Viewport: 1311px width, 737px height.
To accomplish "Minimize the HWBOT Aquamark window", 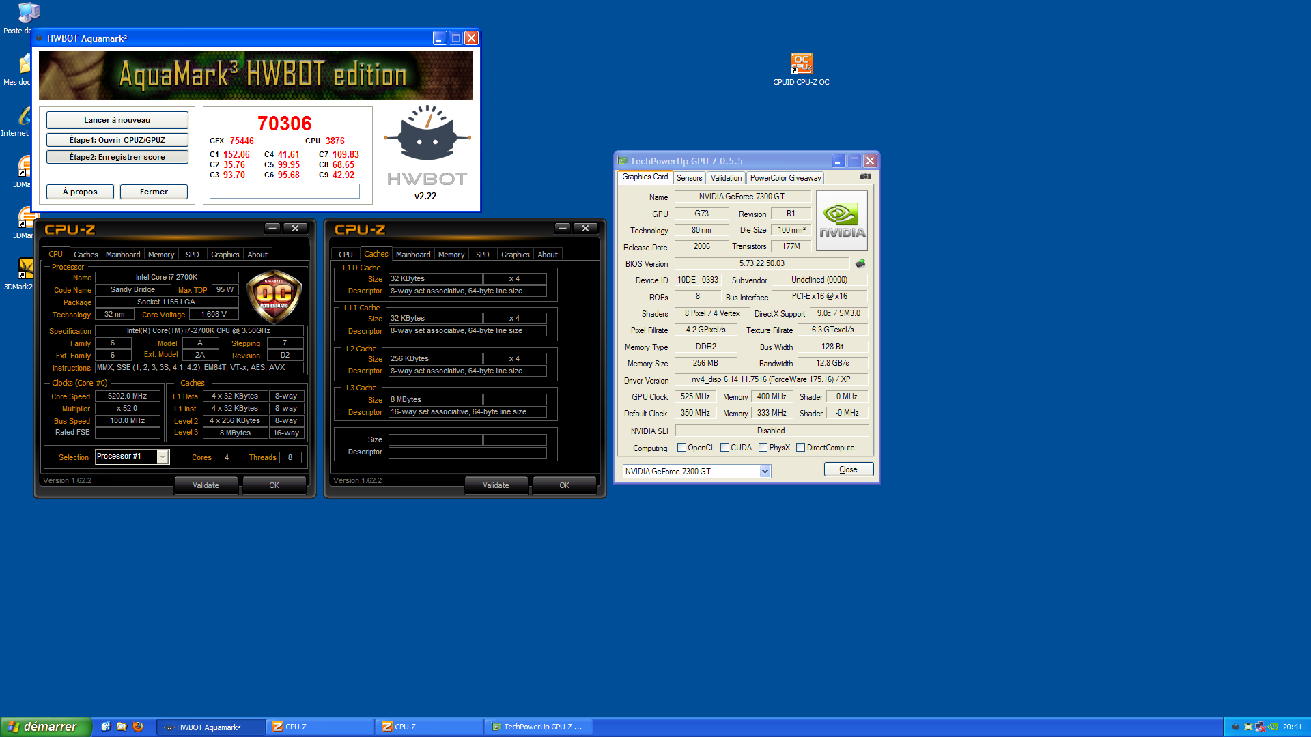I will click(x=440, y=38).
